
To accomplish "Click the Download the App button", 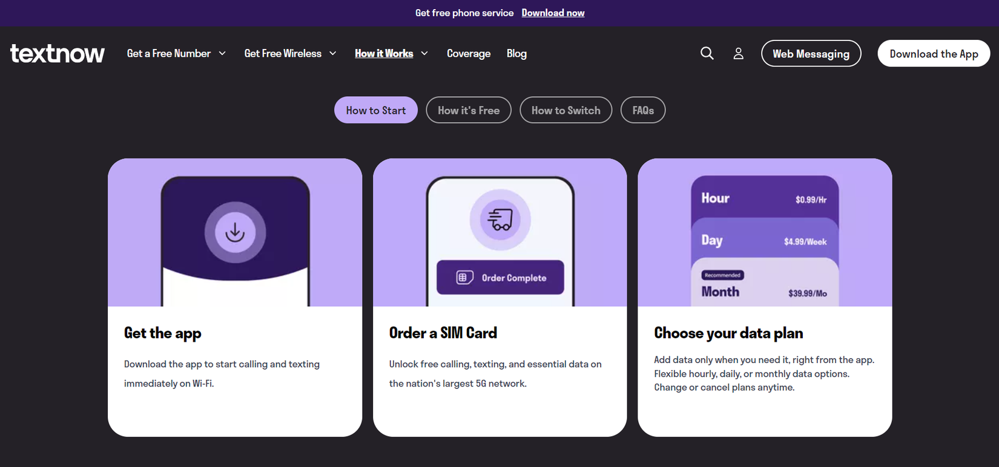I will coord(934,53).
